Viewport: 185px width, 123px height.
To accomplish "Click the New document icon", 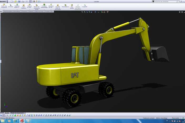I will (x=12, y=1).
